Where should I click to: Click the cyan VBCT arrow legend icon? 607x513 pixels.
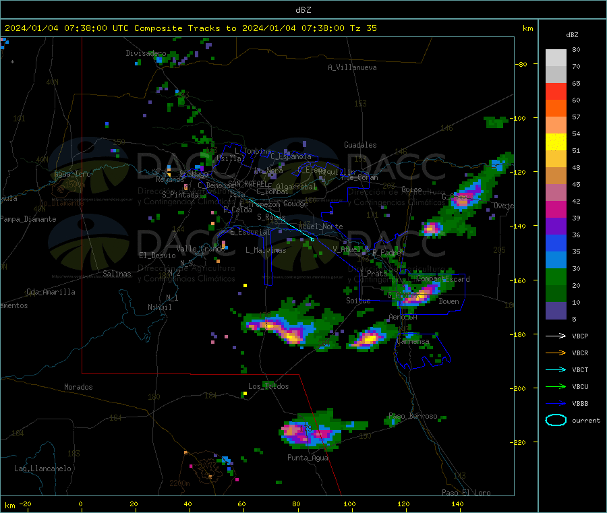coord(556,369)
